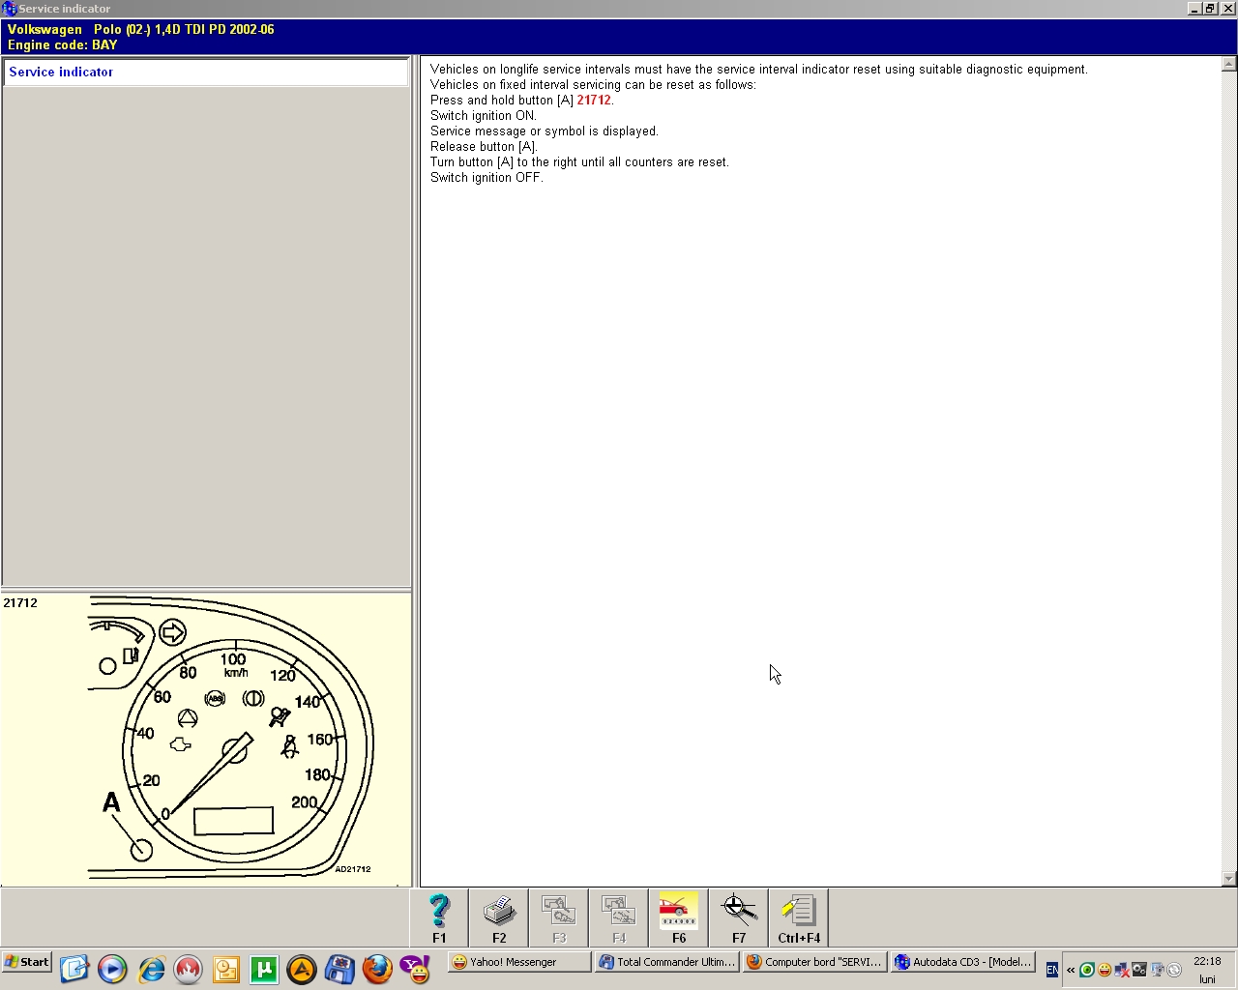Open the F6 red car service button
Image resolution: width=1238 pixels, height=990 pixels.
tap(679, 917)
